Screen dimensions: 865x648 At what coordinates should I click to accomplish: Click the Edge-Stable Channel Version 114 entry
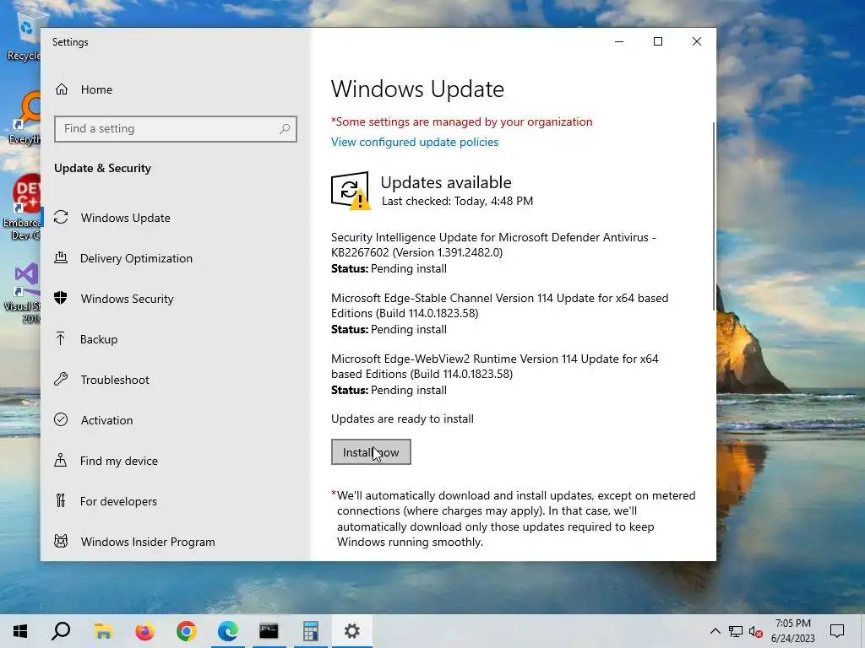pos(500,313)
